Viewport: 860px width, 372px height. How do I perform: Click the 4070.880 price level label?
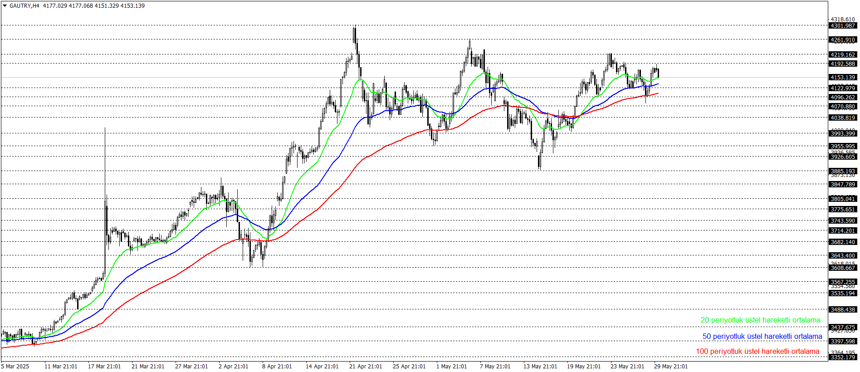(x=843, y=107)
